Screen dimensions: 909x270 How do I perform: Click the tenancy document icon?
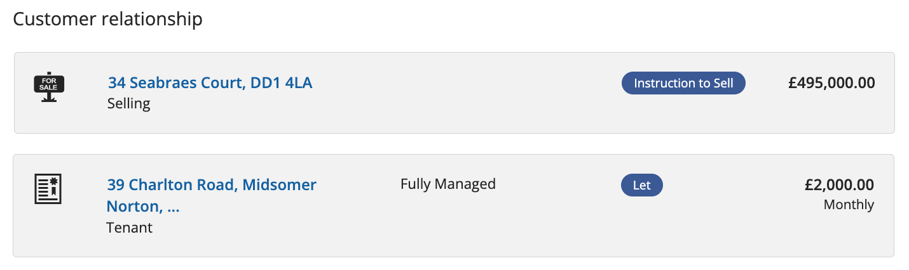click(x=48, y=188)
